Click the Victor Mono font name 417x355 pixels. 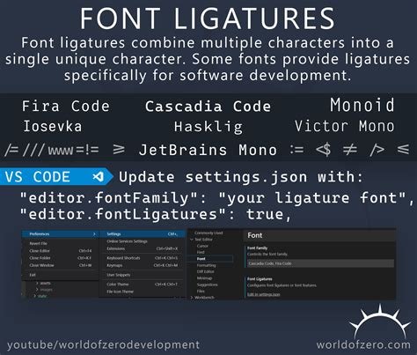pos(345,126)
